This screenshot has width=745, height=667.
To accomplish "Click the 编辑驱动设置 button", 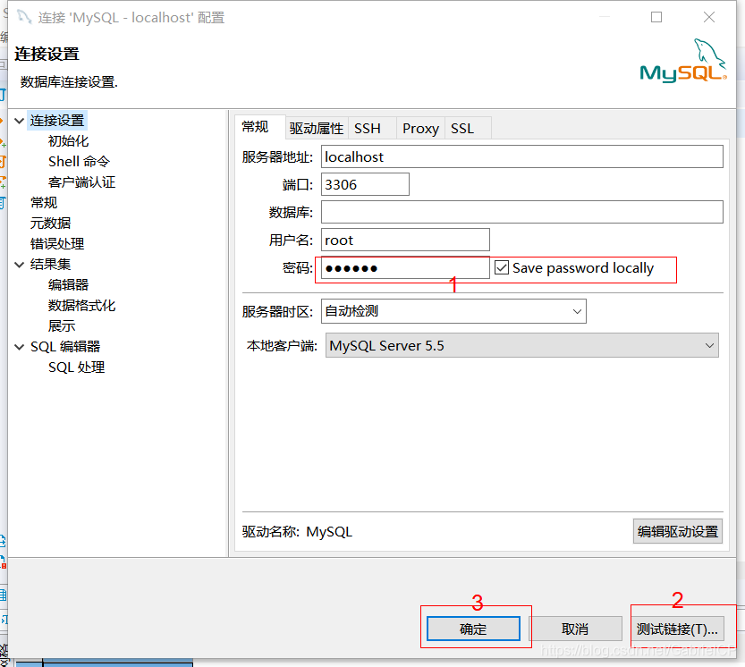I will click(678, 531).
